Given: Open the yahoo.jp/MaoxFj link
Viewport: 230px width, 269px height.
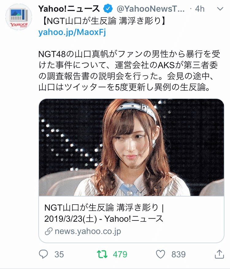Looking at the screenshot, I should 72,32.
